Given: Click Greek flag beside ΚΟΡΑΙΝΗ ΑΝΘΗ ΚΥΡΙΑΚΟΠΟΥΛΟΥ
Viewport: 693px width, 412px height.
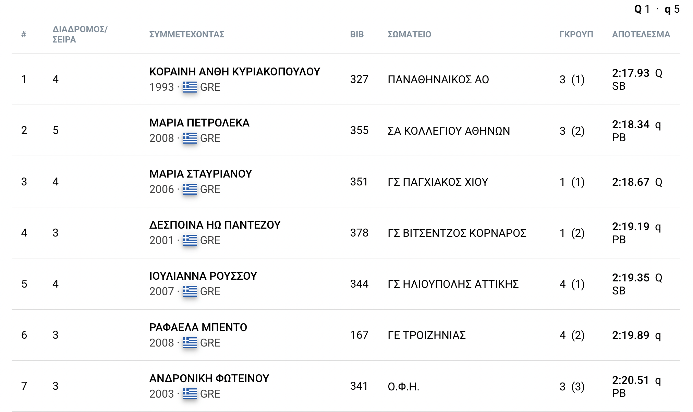Looking at the screenshot, I should pos(190,87).
